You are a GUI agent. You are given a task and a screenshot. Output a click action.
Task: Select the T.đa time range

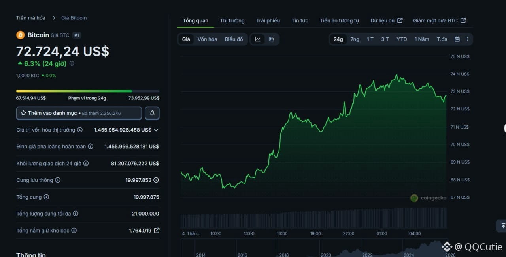(x=442, y=39)
